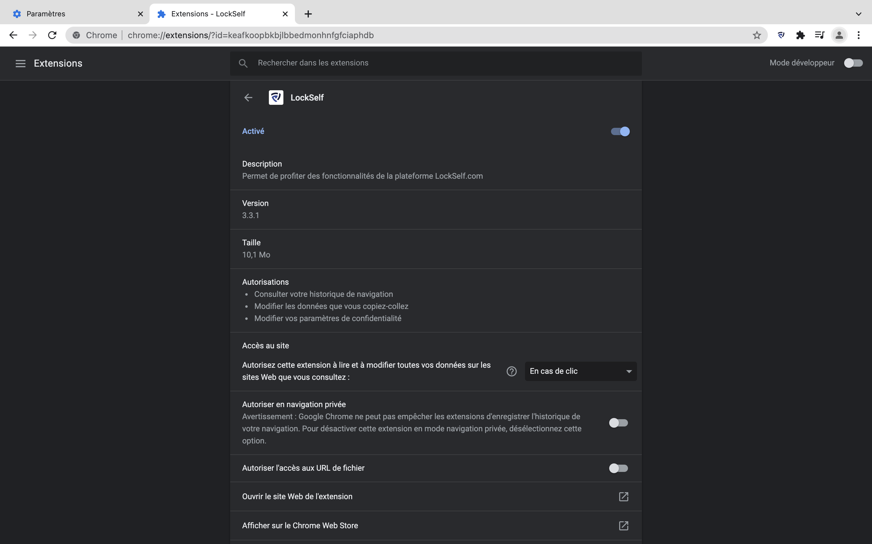The height and width of the screenshot is (544, 872).
Task: Click the address bar URL
Action: (251, 35)
